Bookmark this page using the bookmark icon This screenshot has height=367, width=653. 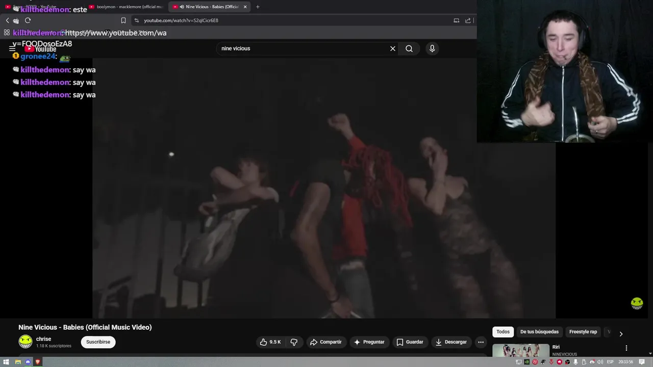click(x=123, y=20)
